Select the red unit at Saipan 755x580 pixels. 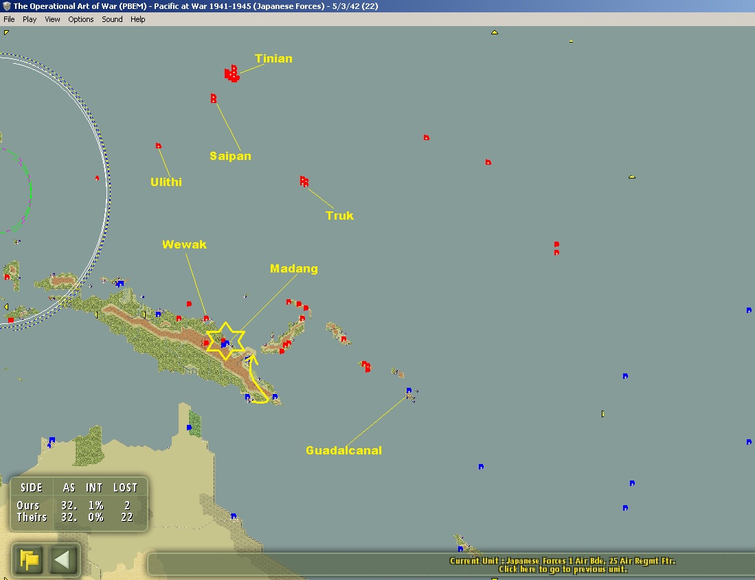click(x=213, y=98)
